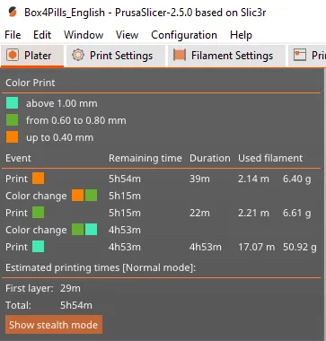Click cyan swatch in last Print row
The width and height of the screenshot is (326, 341).
click(x=39, y=247)
